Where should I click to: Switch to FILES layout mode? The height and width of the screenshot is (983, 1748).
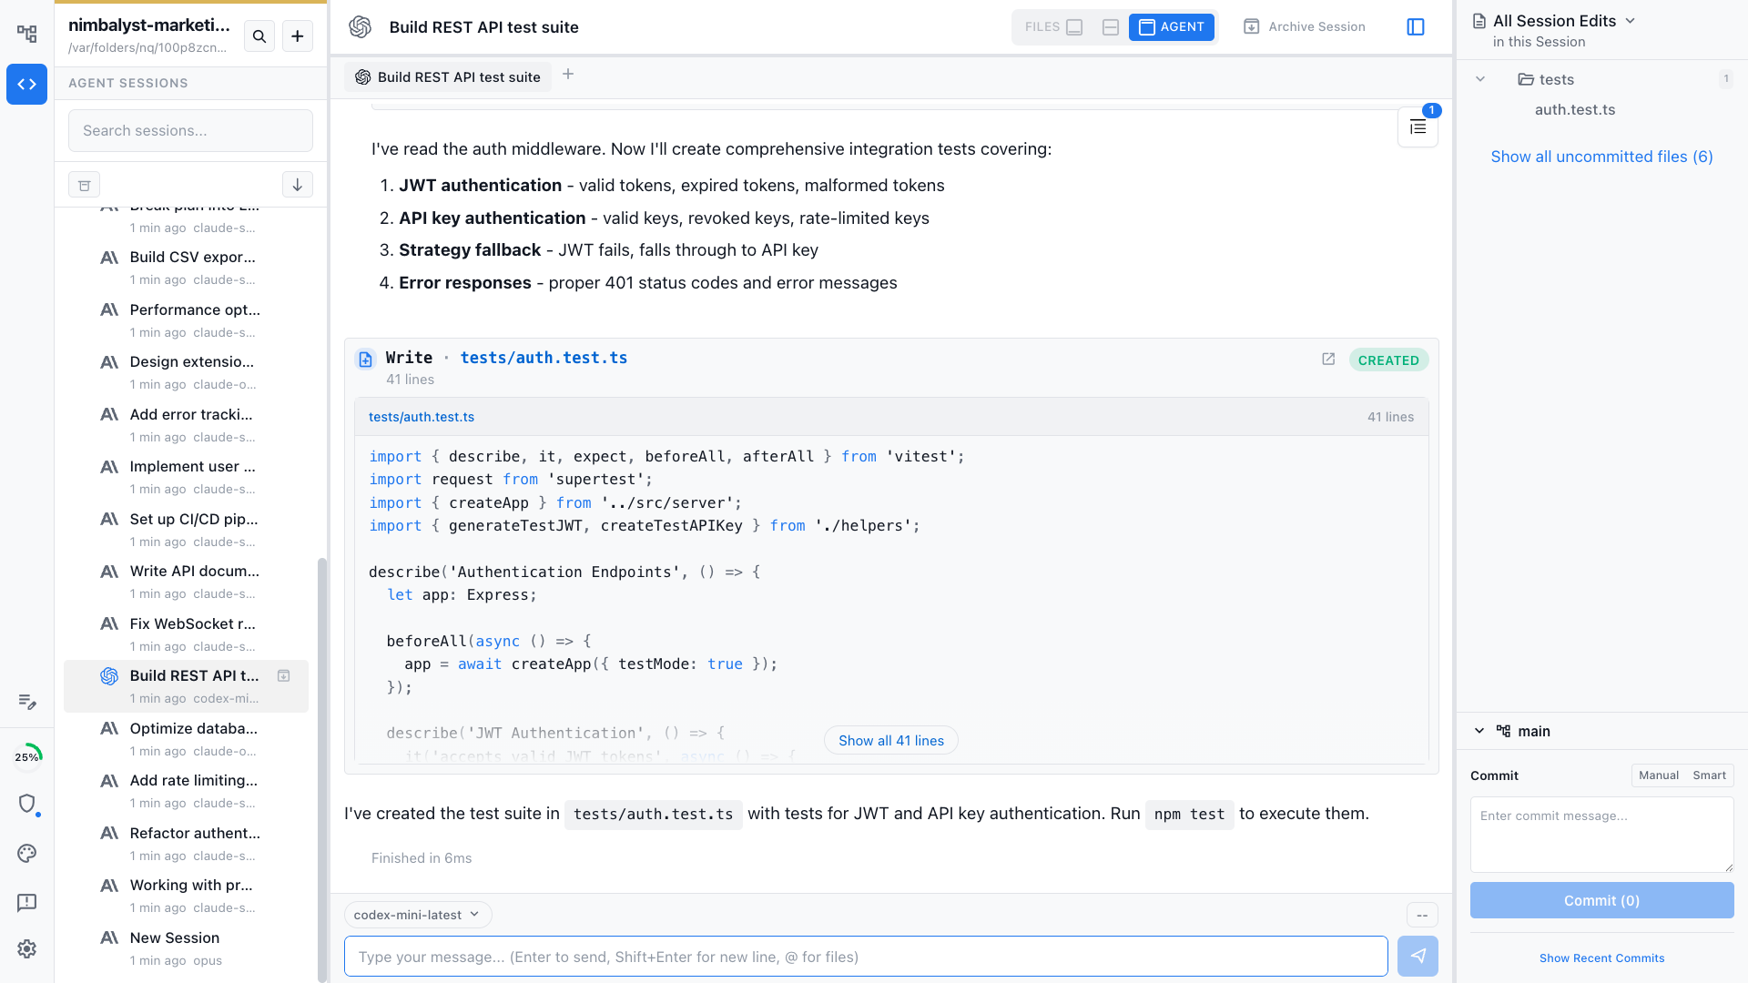(1052, 27)
